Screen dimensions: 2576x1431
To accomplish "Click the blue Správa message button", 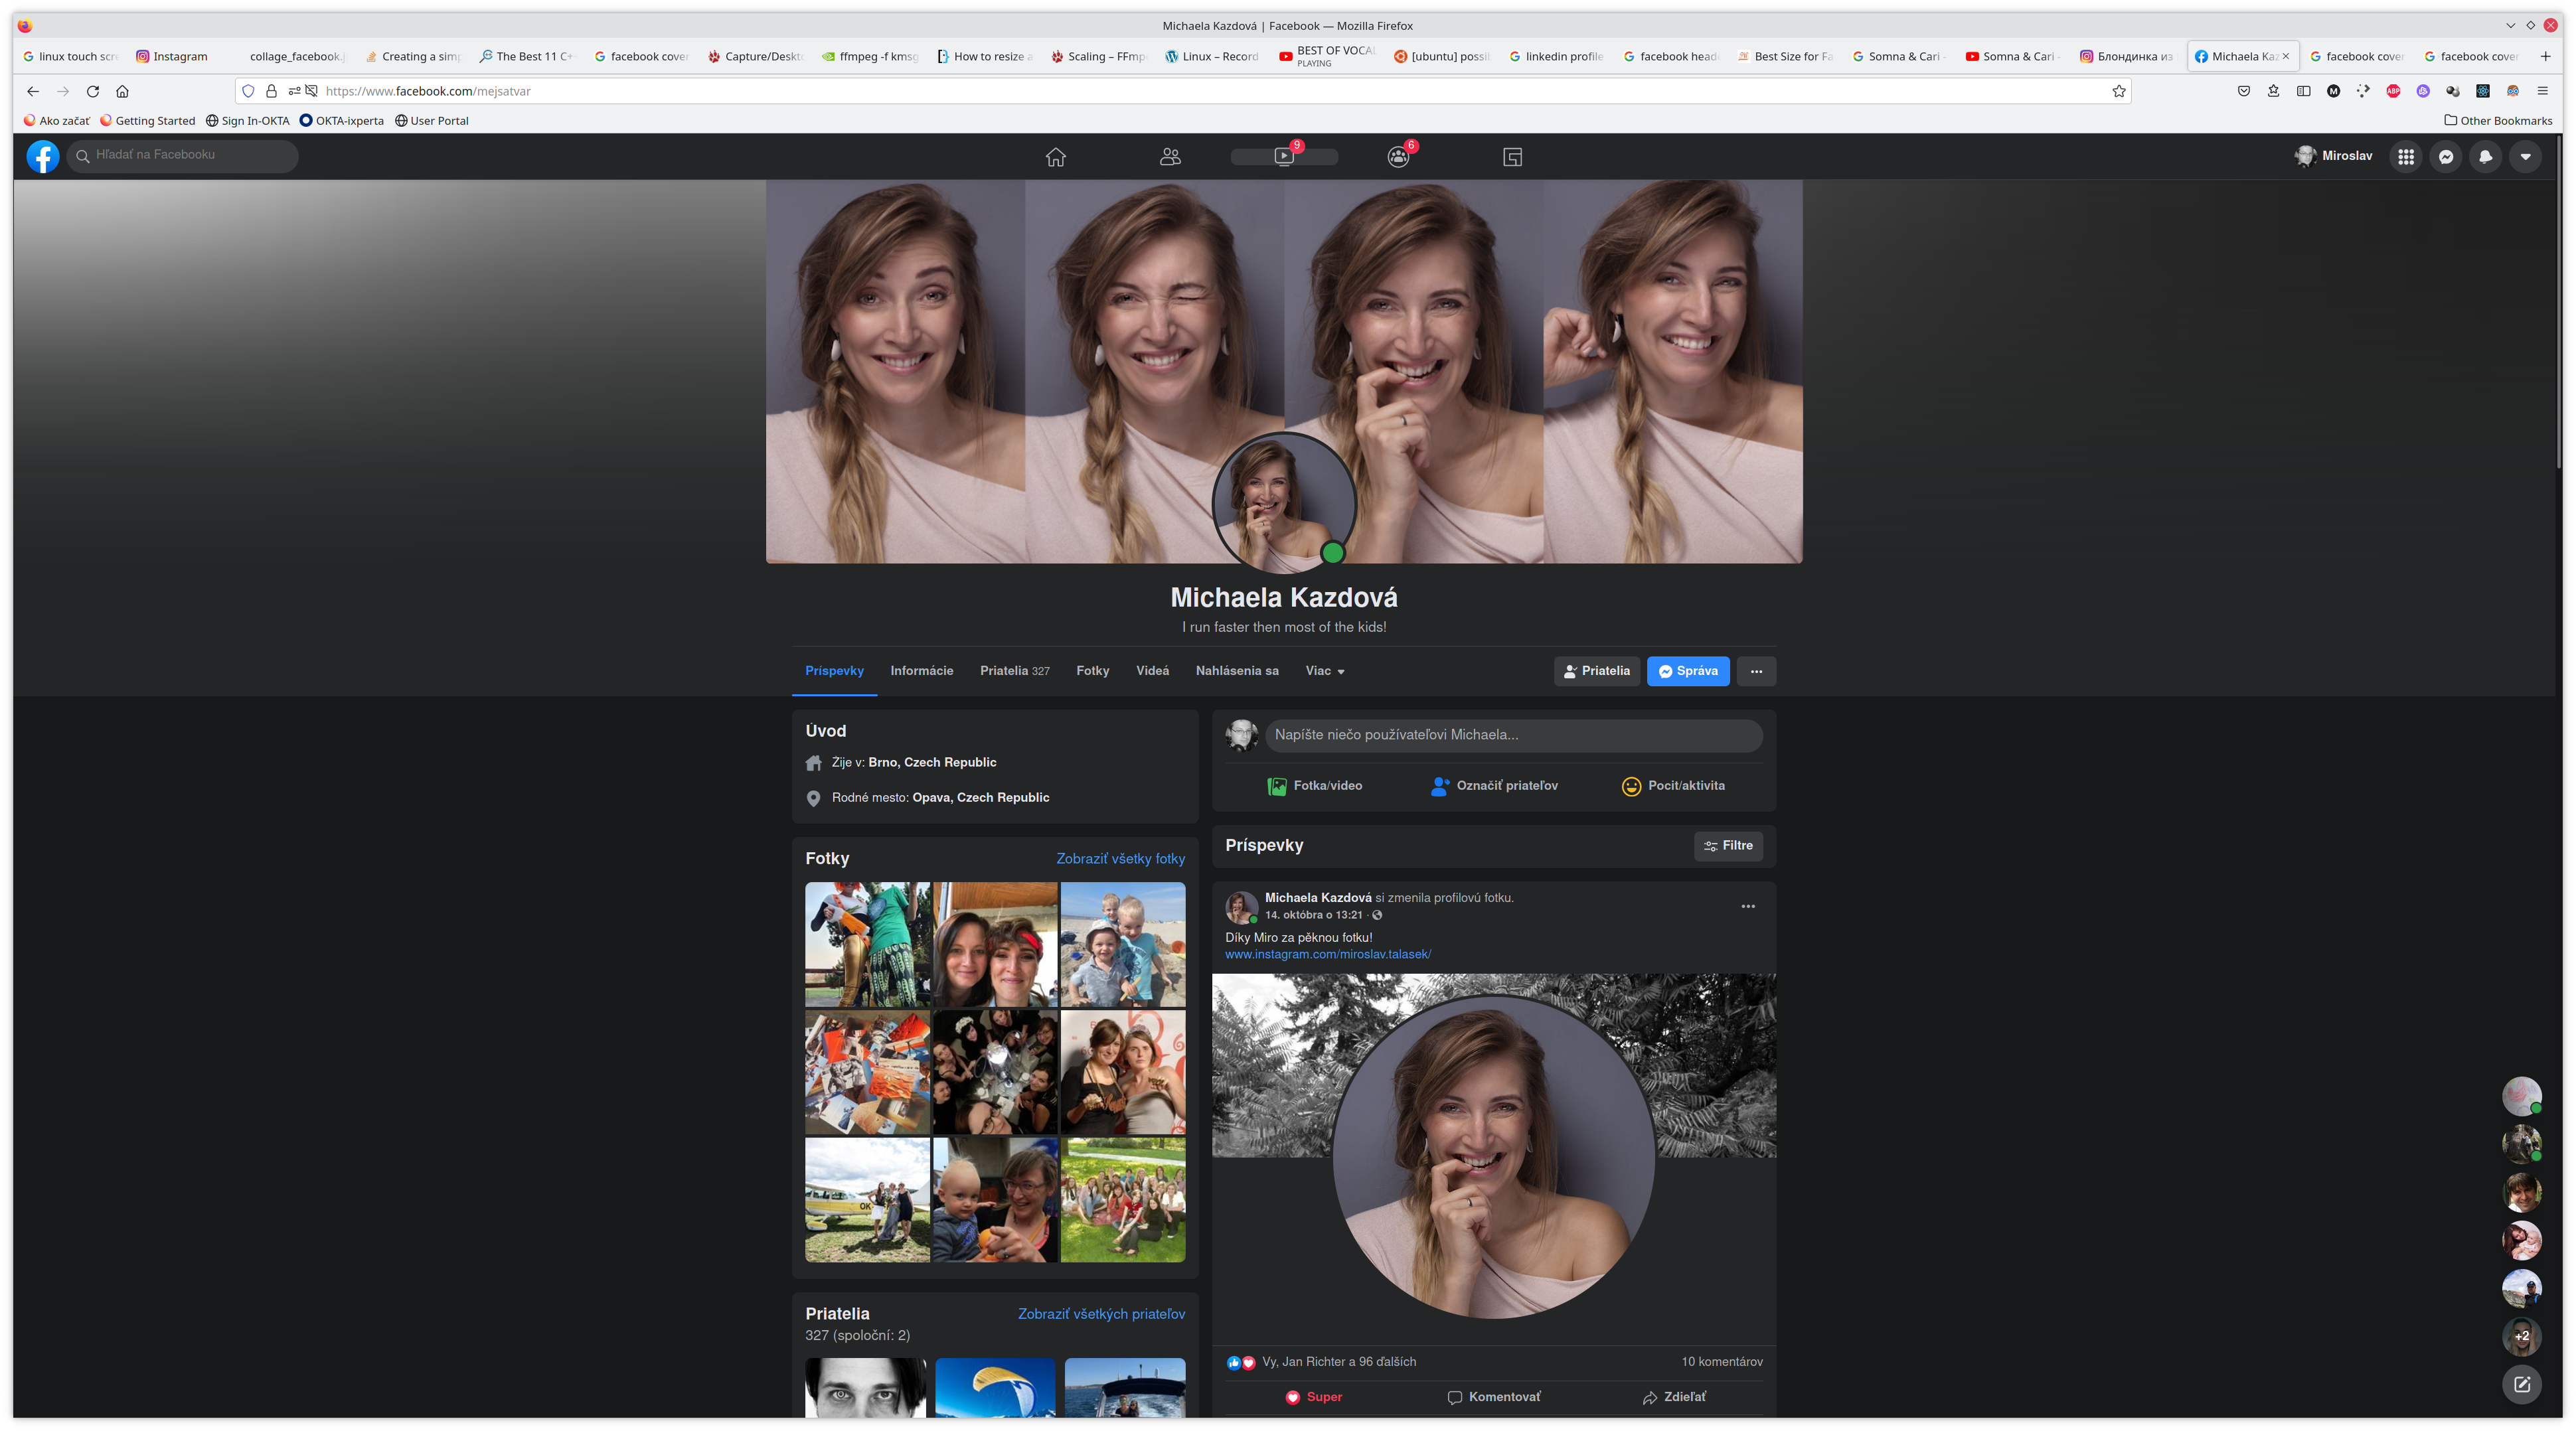I will (1687, 671).
